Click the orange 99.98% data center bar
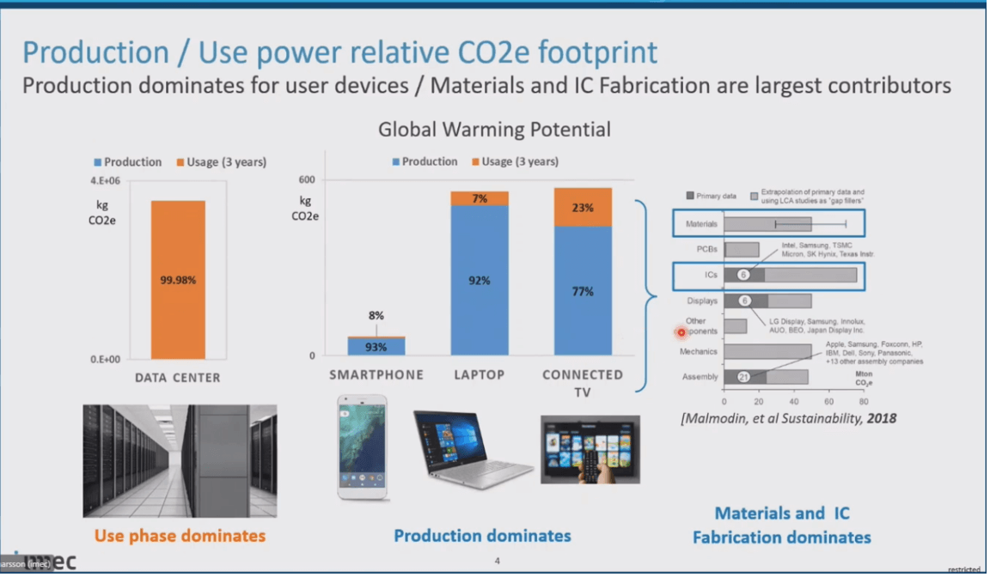 point(178,280)
